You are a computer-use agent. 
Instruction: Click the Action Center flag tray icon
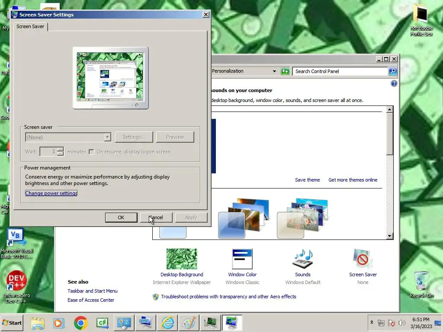[x=391, y=322]
